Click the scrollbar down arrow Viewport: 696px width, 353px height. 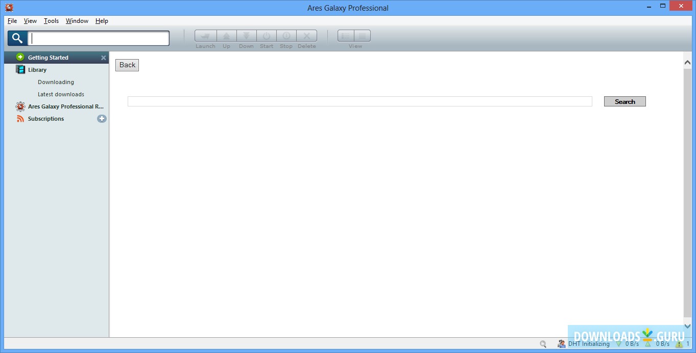coord(687,326)
